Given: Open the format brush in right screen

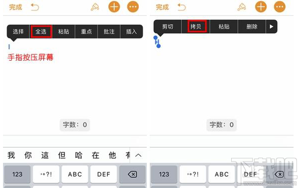Looking at the screenshot, I should click(242, 7).
